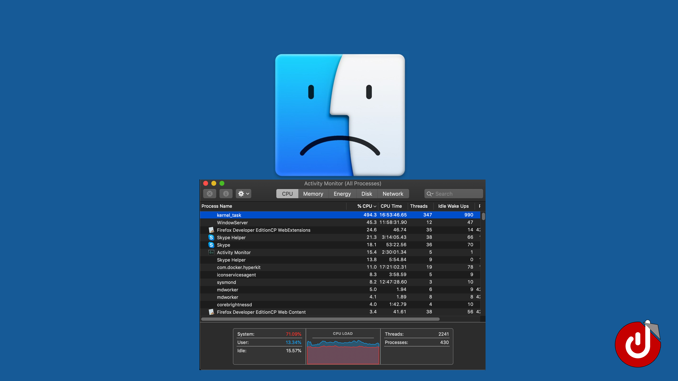Click the force quit process icon
Image resolution: width=678 pixels, height=381 pixels.
pyautogui.click(x=209, y=194)
